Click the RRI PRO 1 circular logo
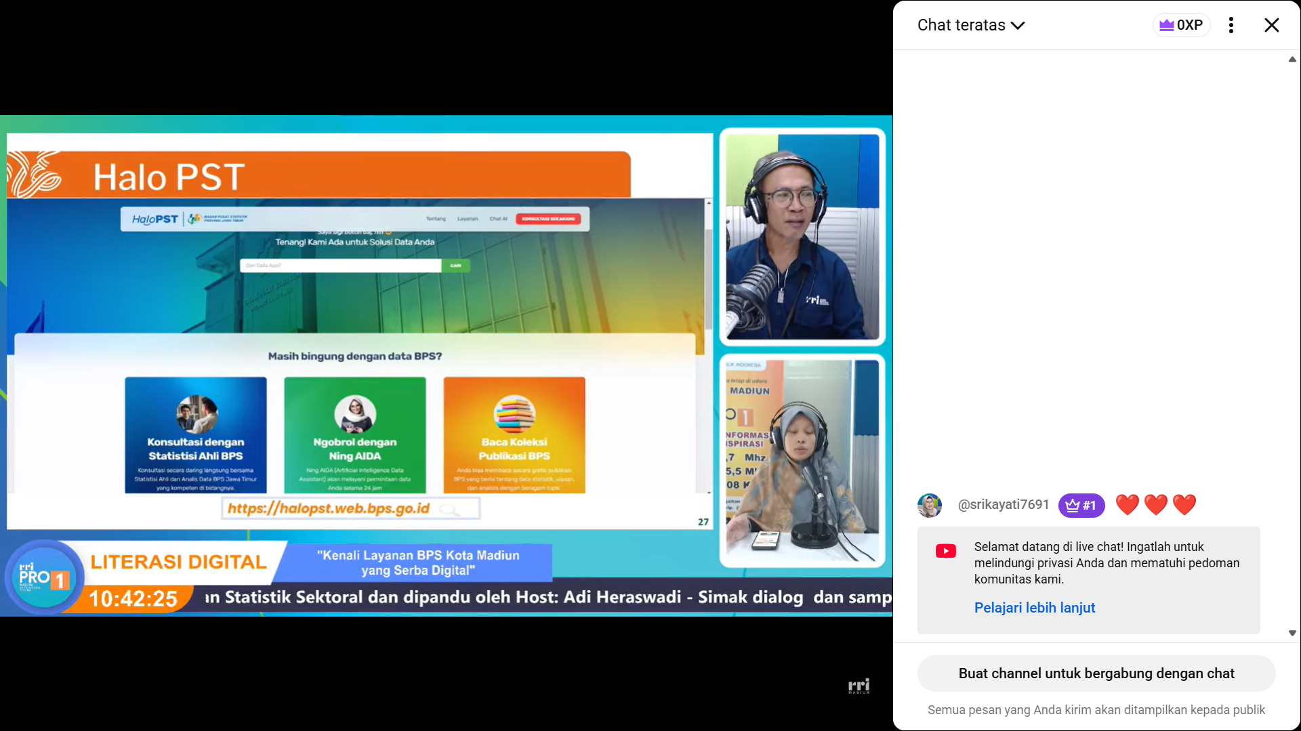Viewport: 1301px width, 731px height. [x=44, y=577]
